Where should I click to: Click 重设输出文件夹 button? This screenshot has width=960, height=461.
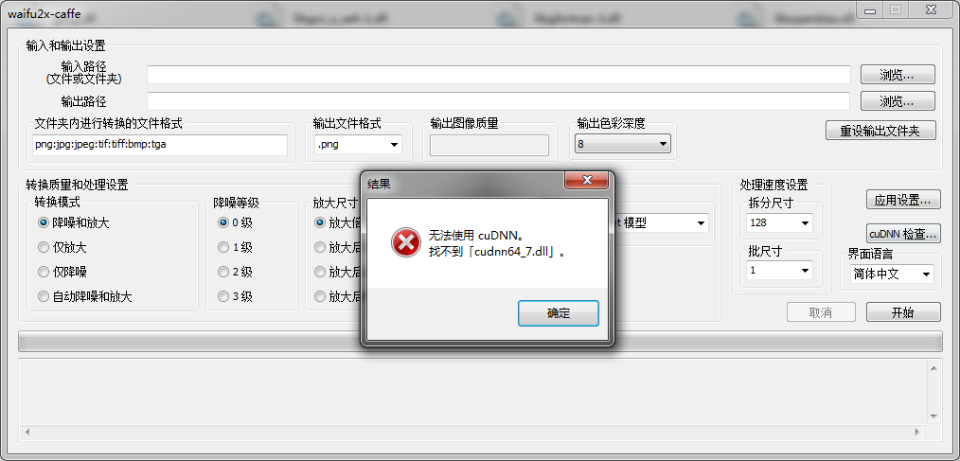(x=880, y=131)
